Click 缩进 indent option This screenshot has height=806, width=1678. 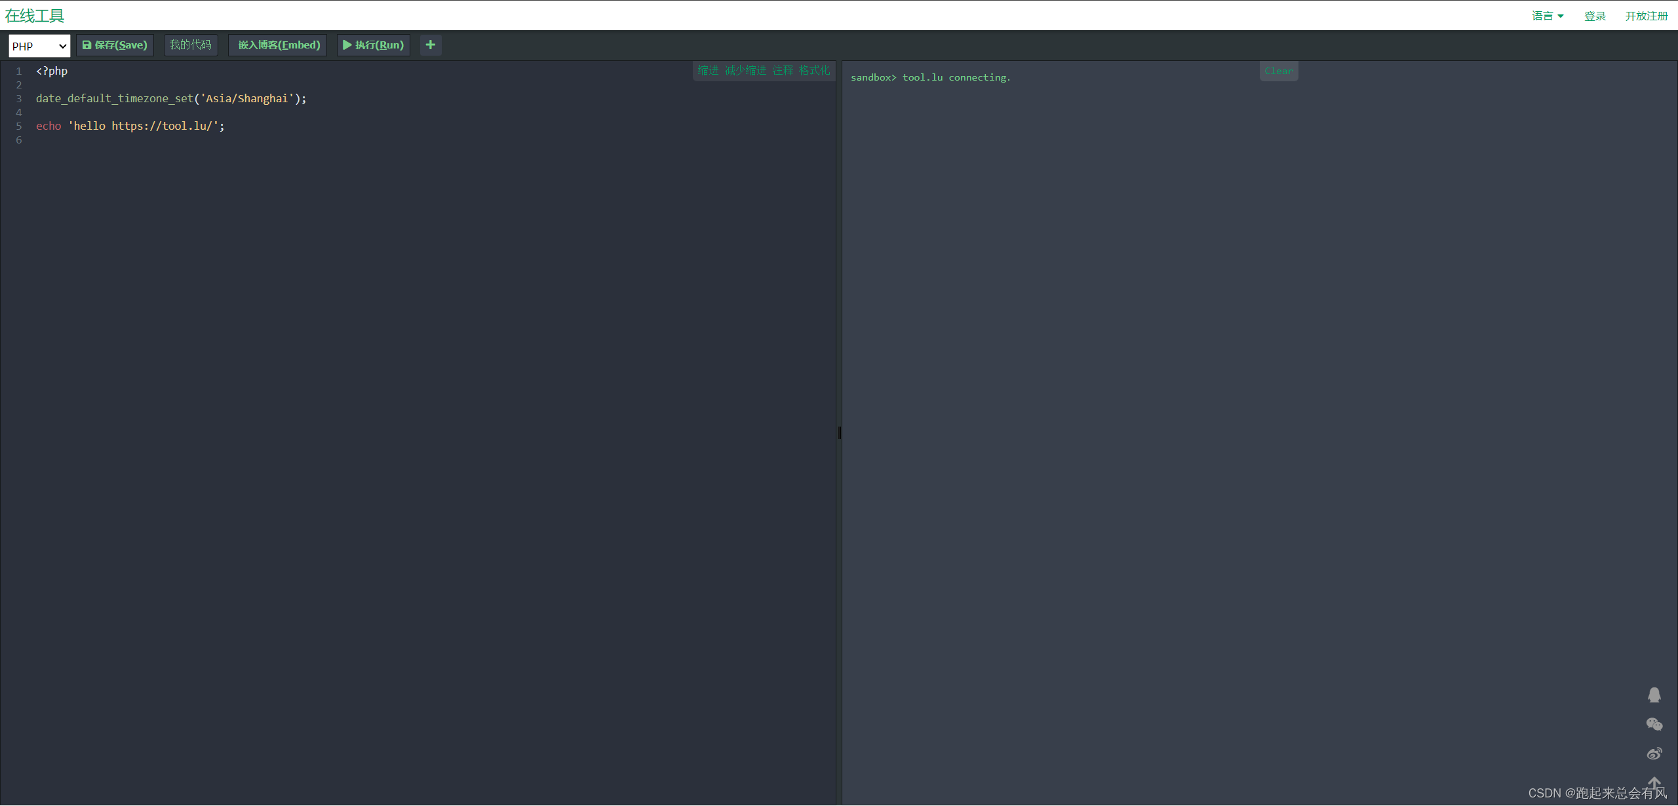point(708,70)
